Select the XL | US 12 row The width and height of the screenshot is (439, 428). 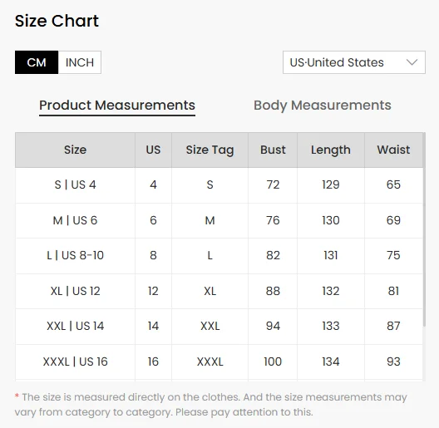pyautogui.click(x=219, y=291)
